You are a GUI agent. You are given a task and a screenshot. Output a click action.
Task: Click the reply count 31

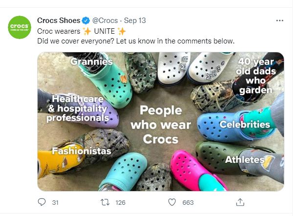click(x=55, y=202)
